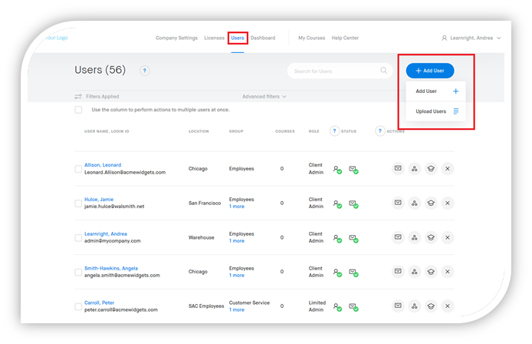Choose Add User from the dropdown menu
532x344 pixels.
click(x=436, y=91)
